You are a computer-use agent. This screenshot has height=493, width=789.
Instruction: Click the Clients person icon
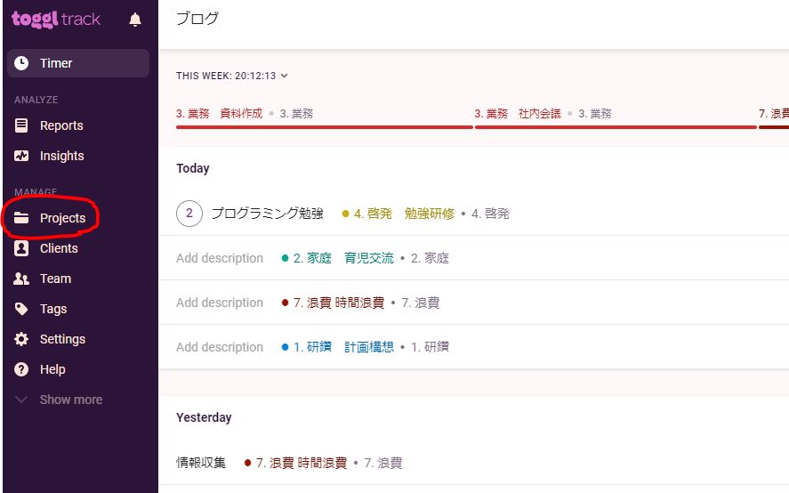pos(22,248)
